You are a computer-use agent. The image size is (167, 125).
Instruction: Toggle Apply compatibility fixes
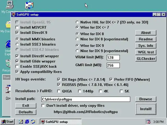pos(17,72)
